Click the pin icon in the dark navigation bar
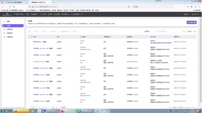This screenshot has height=113, width=202. tap(82, 14)
